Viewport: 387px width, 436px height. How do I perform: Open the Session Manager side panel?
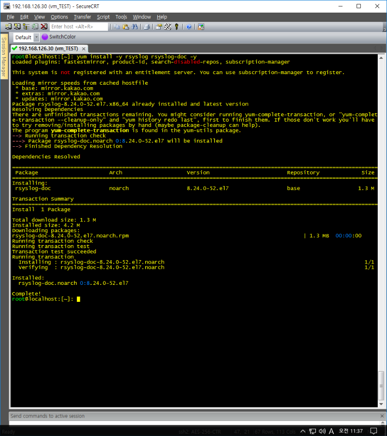coord(4,58)
